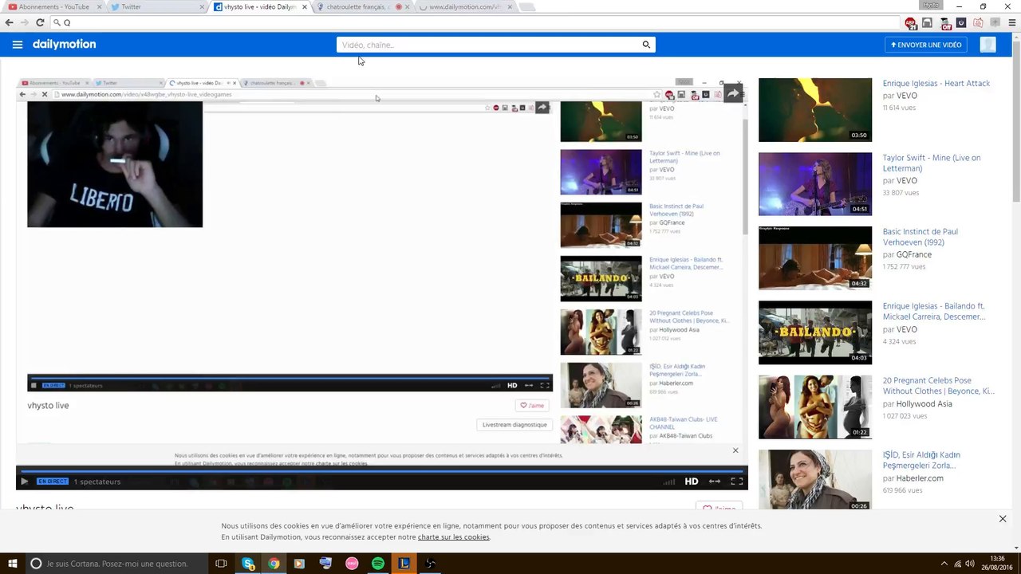Open the user avatar account menu
The width and height of the screenshot is (1021, 574).
pyautogui.click(x=988, y=45)
